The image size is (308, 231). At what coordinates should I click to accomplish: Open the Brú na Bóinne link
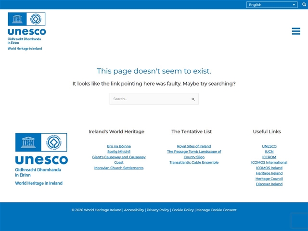119,146
